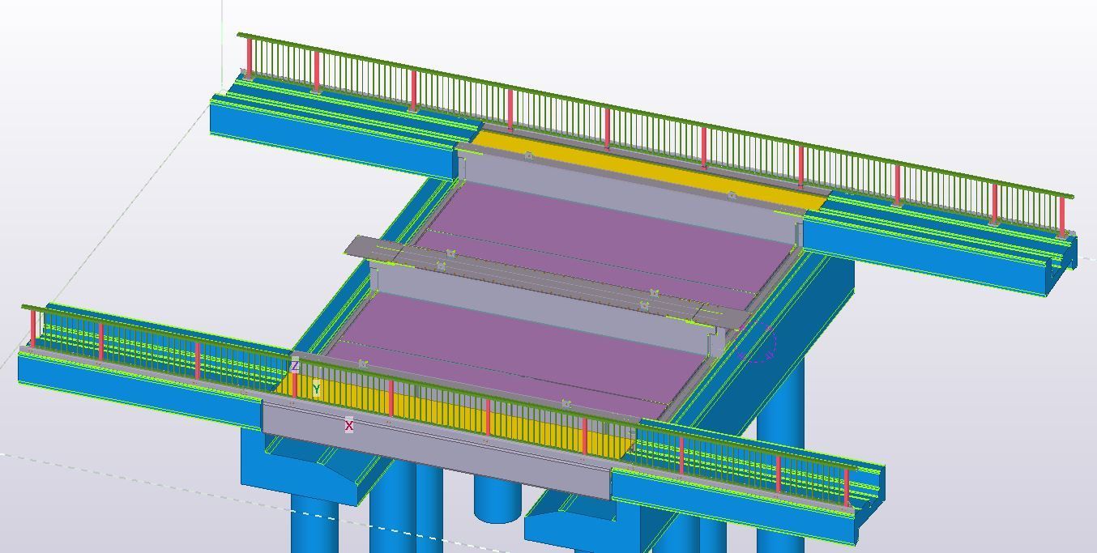1097x553 pixels.
Task: Click the red X axis label
Action: click(x=349, y=425)
